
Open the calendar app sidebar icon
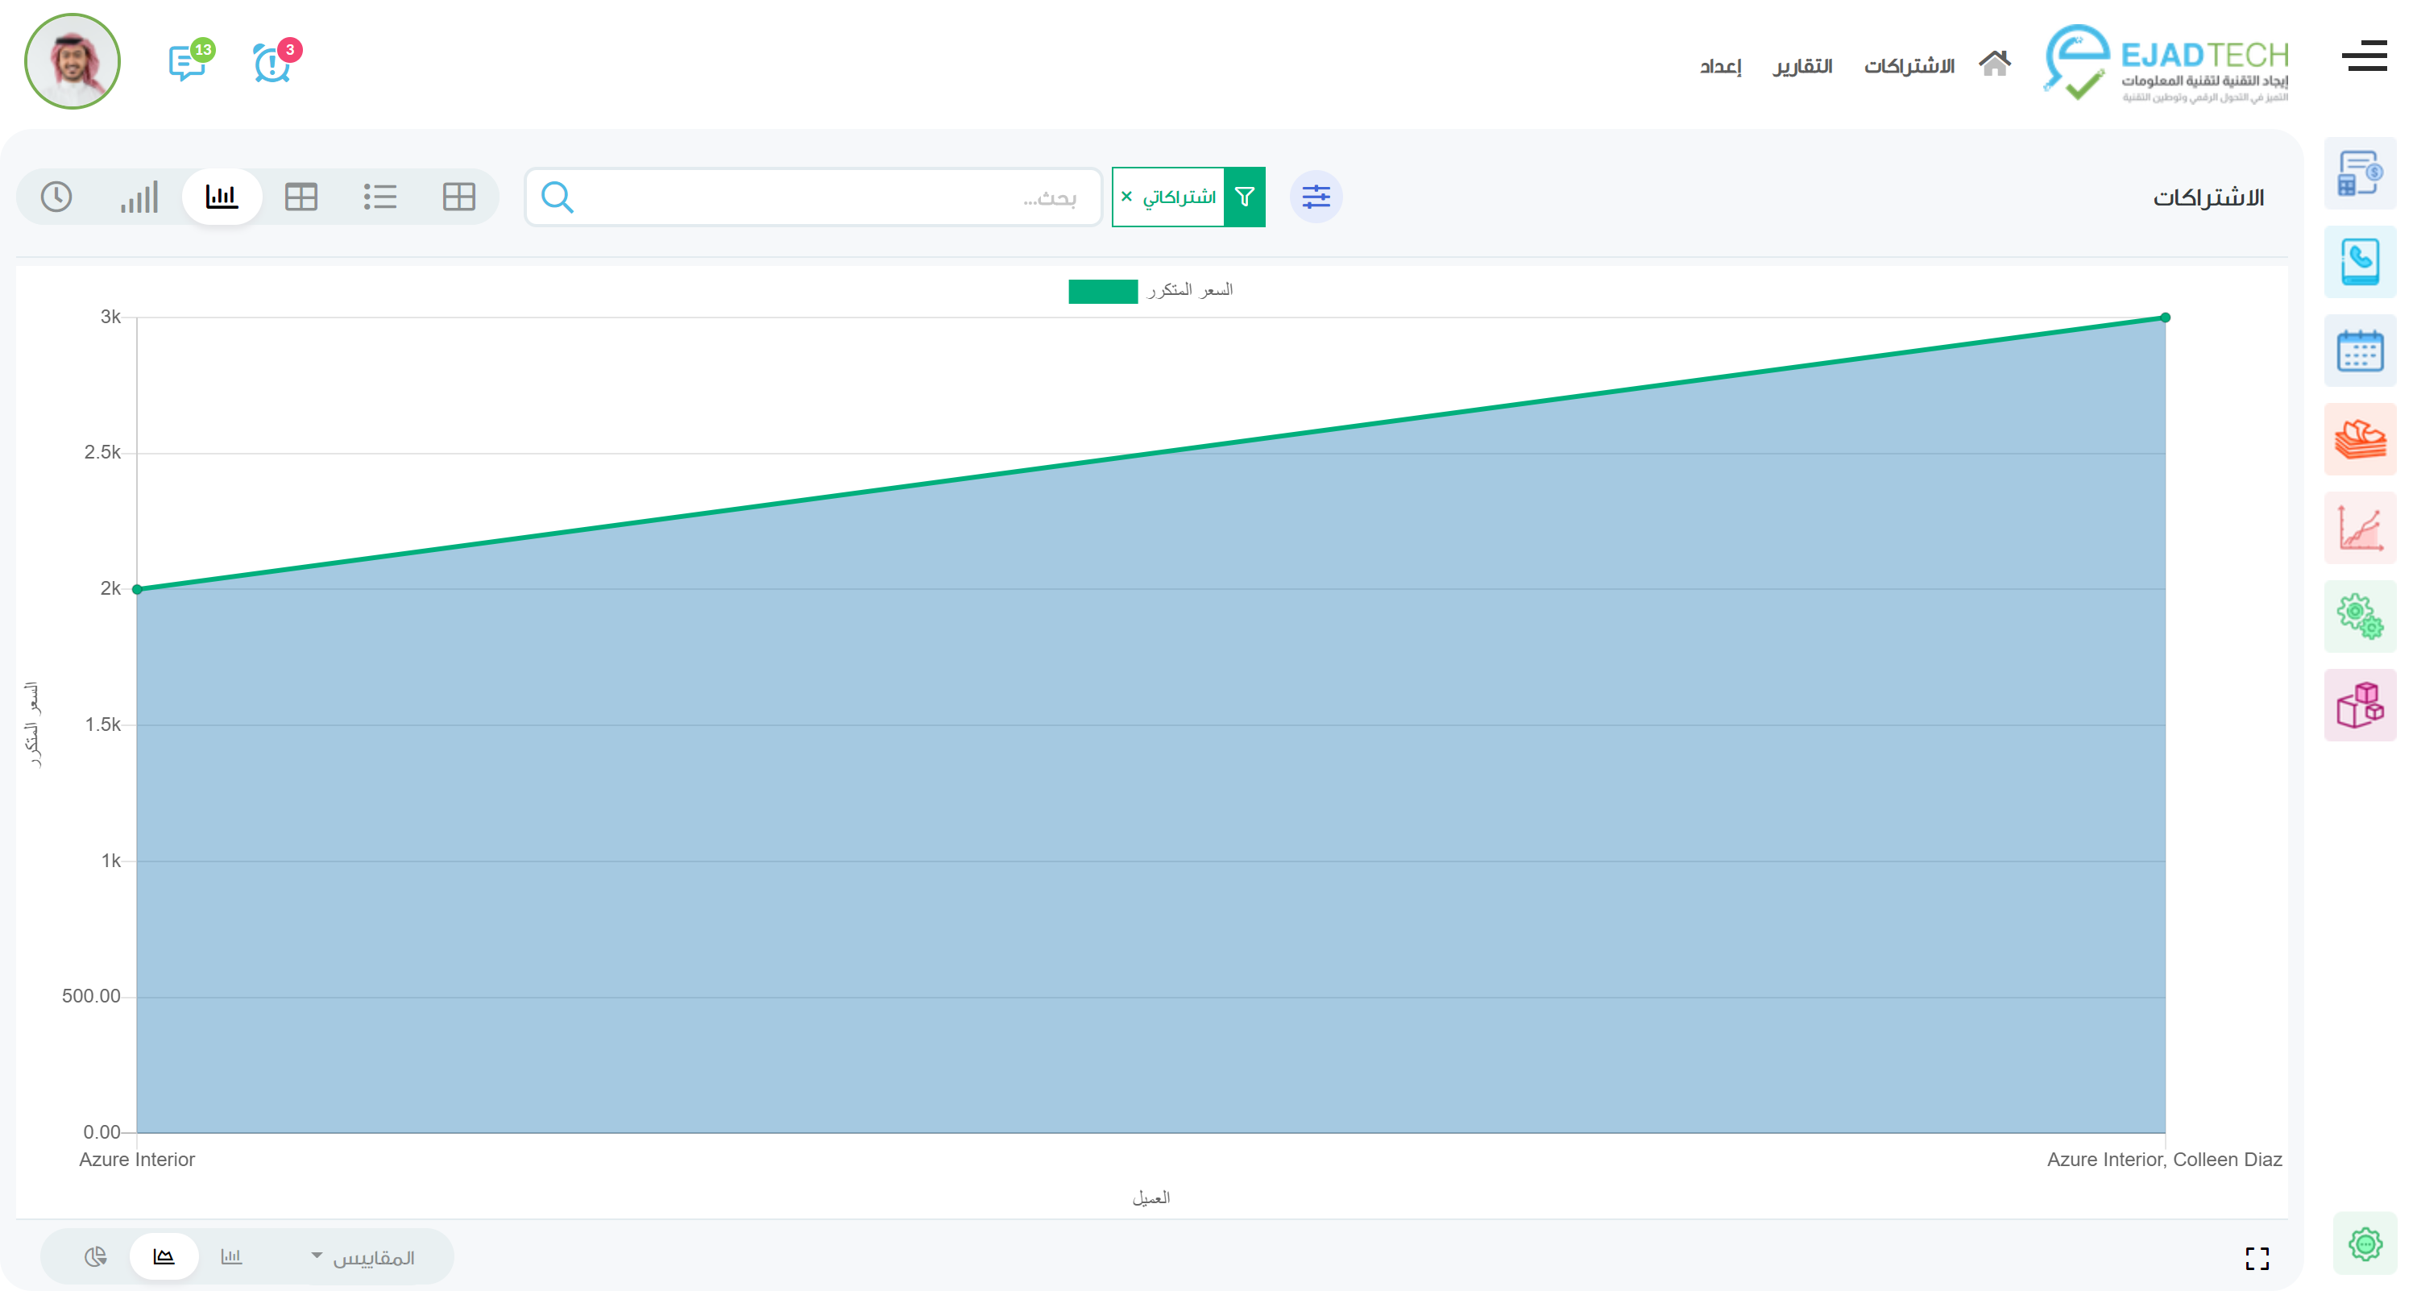point(2359,351)
